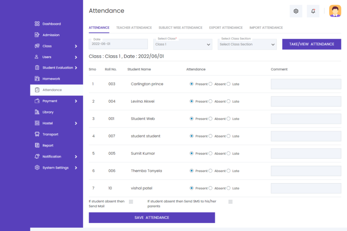This screenshot has width=347, height=231.
Task: Expand the Hostel submenu arrow
Action: tap(76, 123)
